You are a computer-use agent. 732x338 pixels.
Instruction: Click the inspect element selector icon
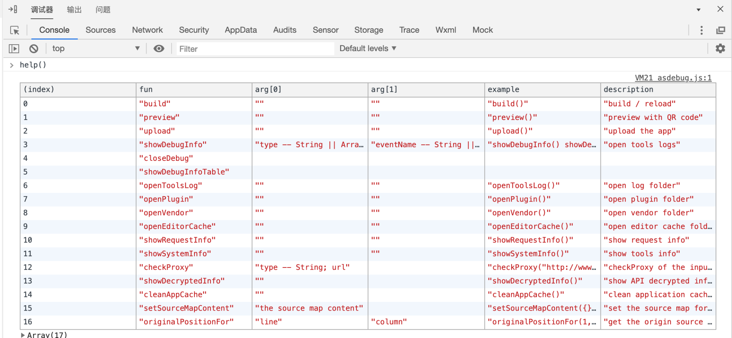[14, 30]
